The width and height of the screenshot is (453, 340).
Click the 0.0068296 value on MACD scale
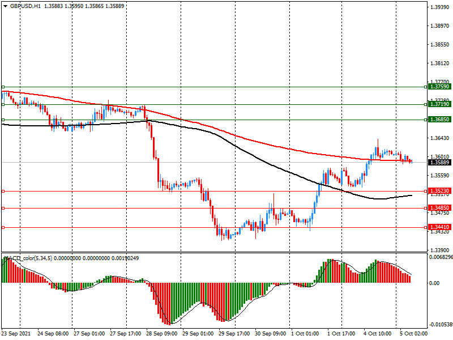point(441,257)
